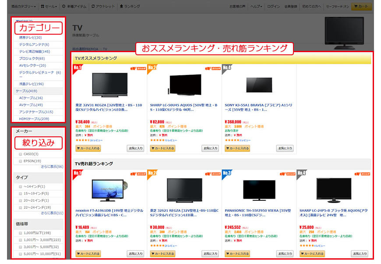This screenshot has width=381, height=264.
Task: Click the ログイン menu item
Action: 273,7
